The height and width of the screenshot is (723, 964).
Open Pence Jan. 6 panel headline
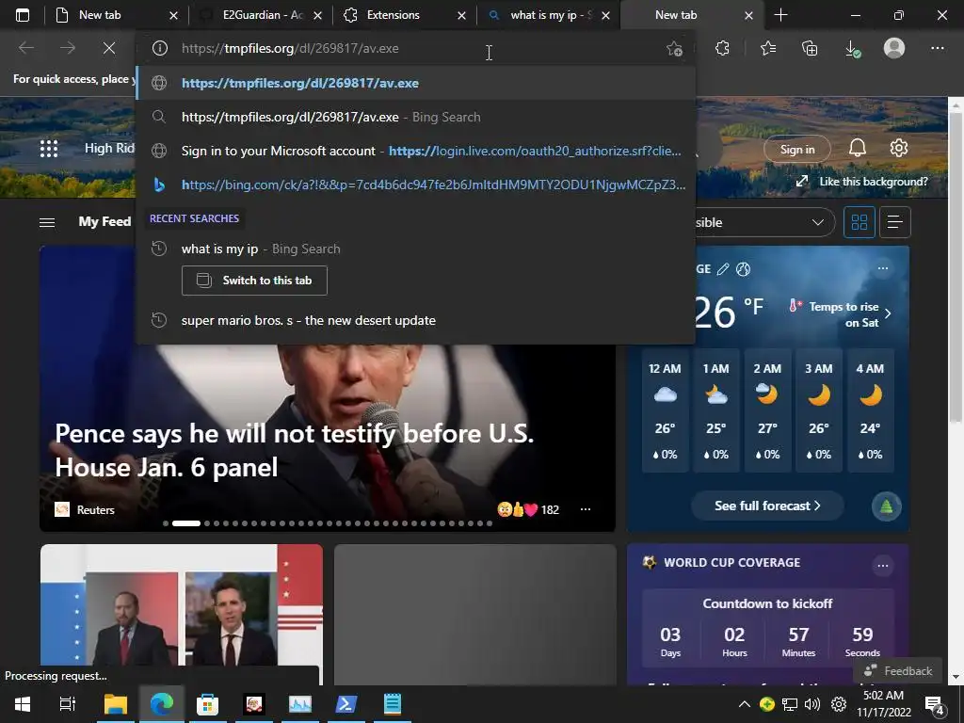click(x=294, y=451)
